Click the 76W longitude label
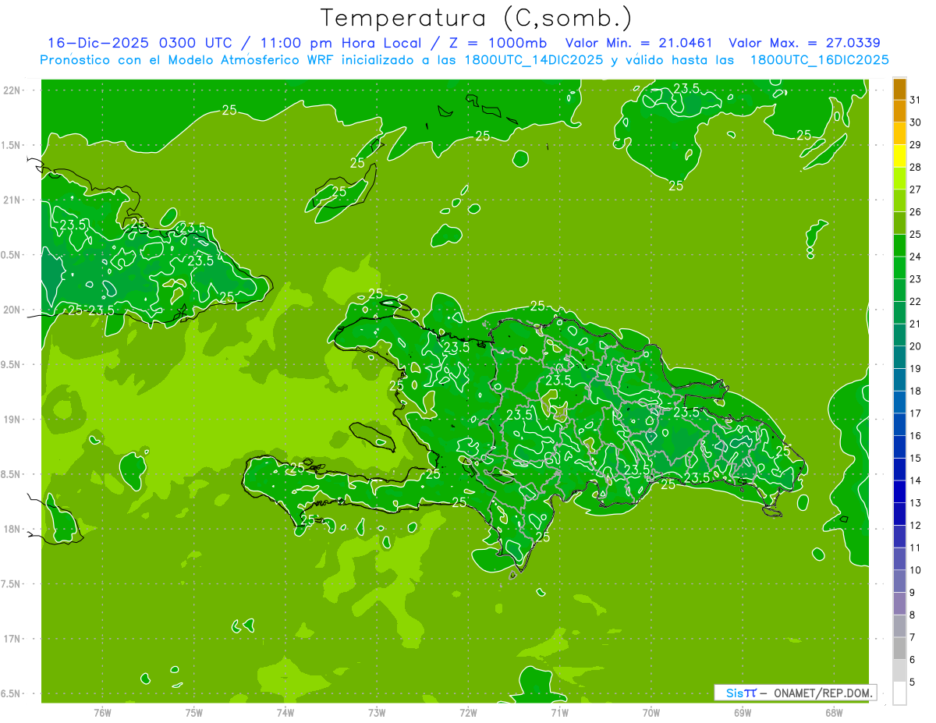Image resolution: width=936 pixels, height=723 pixels. (x=102, y=713)
